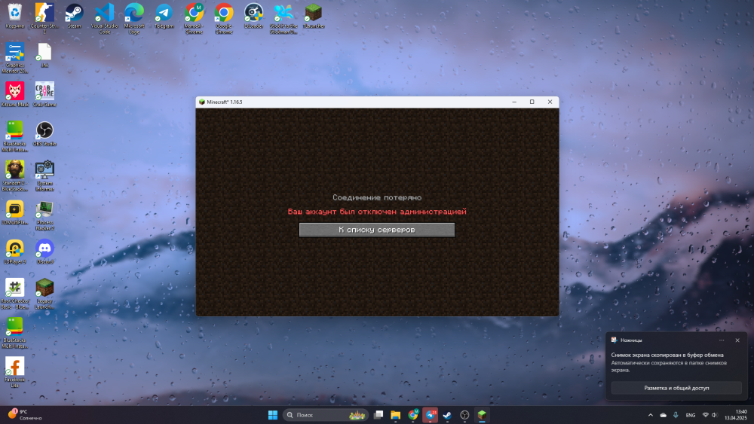Select the Google Chrome desktop shortcut
Viewport: 754px width, 424px height.
(224, 18)
